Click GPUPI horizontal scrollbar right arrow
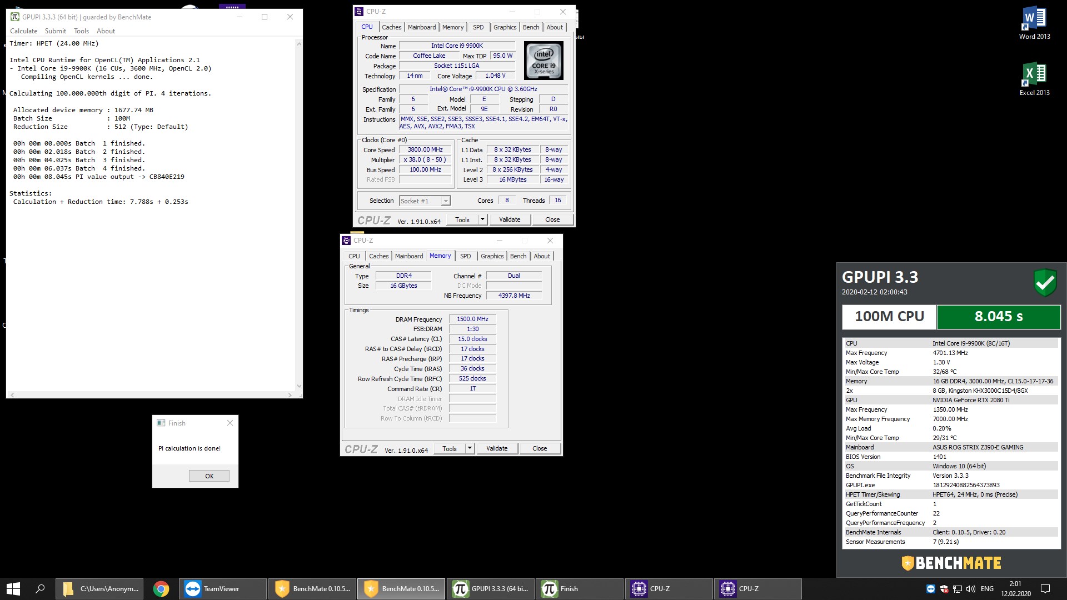Image resolution: width=1067 pixels, height=600 pixels. click(x=290, y=395)
